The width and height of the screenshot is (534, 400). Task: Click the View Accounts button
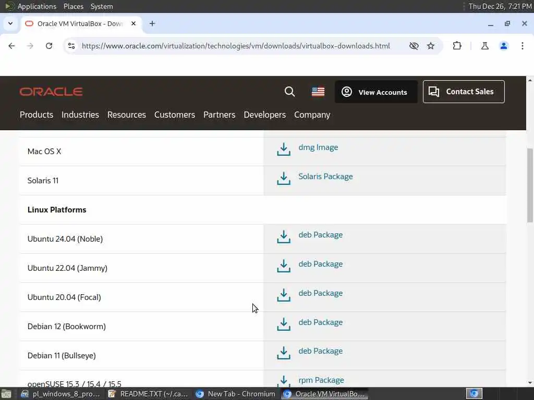[376, 92]
